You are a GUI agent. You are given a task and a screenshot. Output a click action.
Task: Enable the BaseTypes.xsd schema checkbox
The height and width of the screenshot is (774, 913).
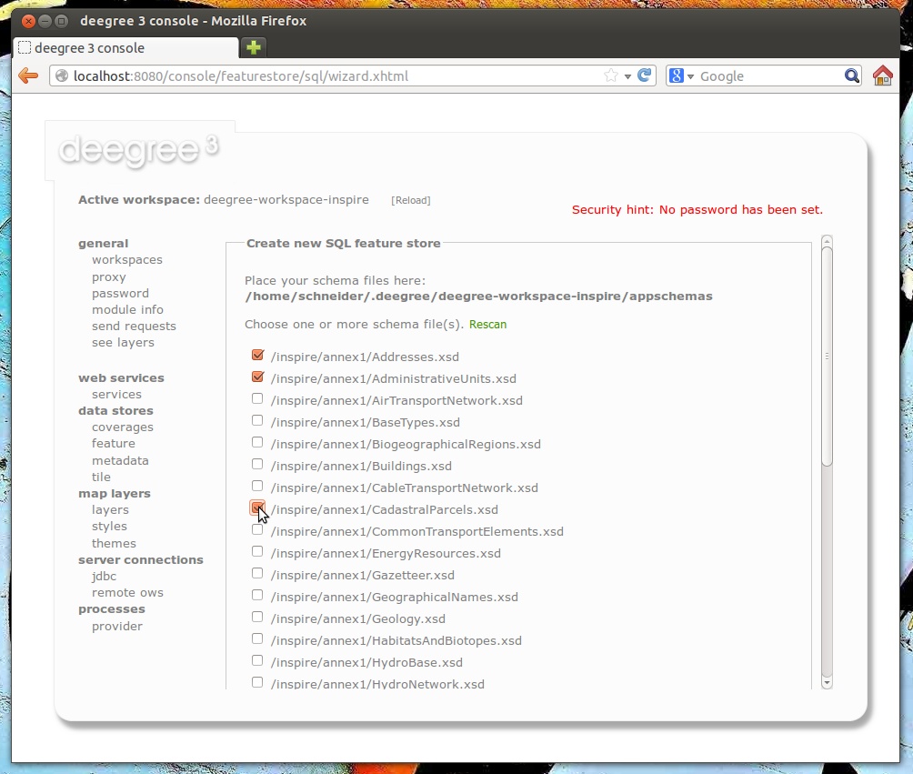[x=257, y=419]
